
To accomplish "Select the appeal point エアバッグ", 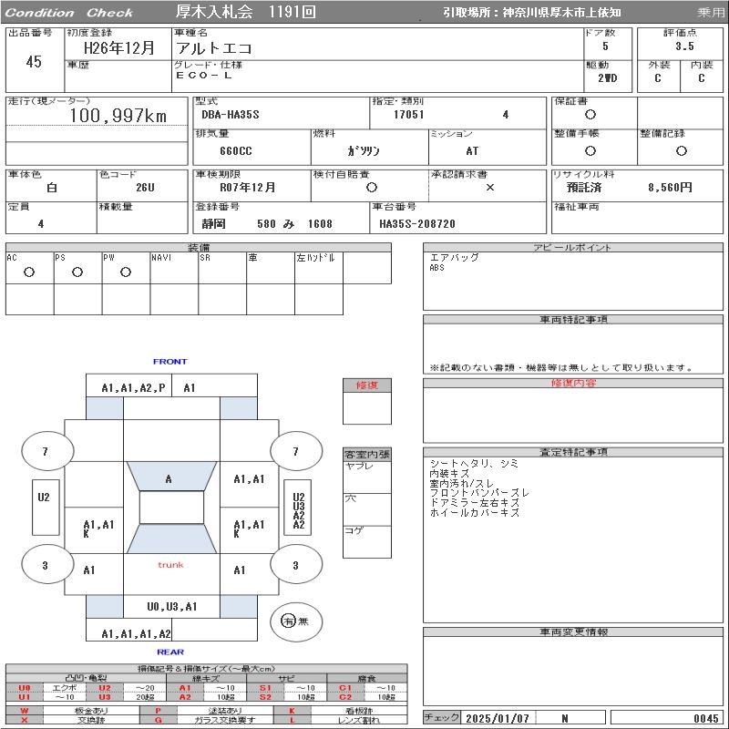I will [454, 257].
